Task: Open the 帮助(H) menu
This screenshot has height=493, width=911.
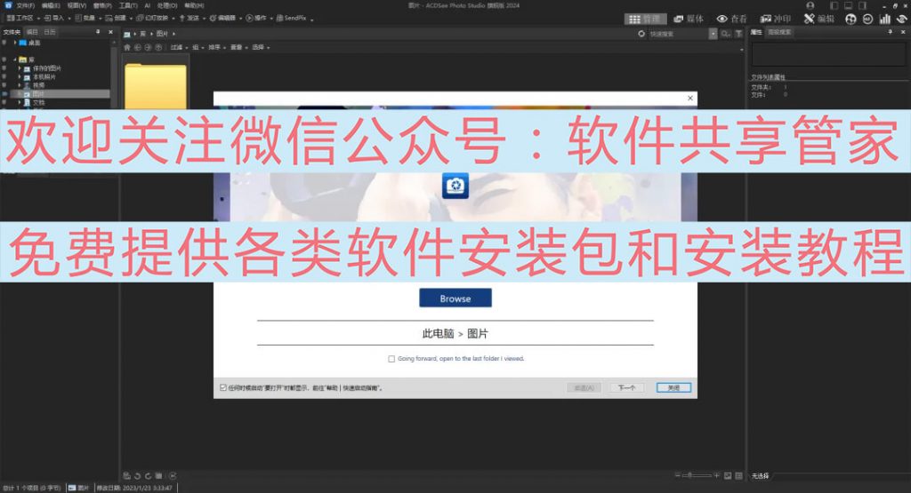Action: [194, 5]
